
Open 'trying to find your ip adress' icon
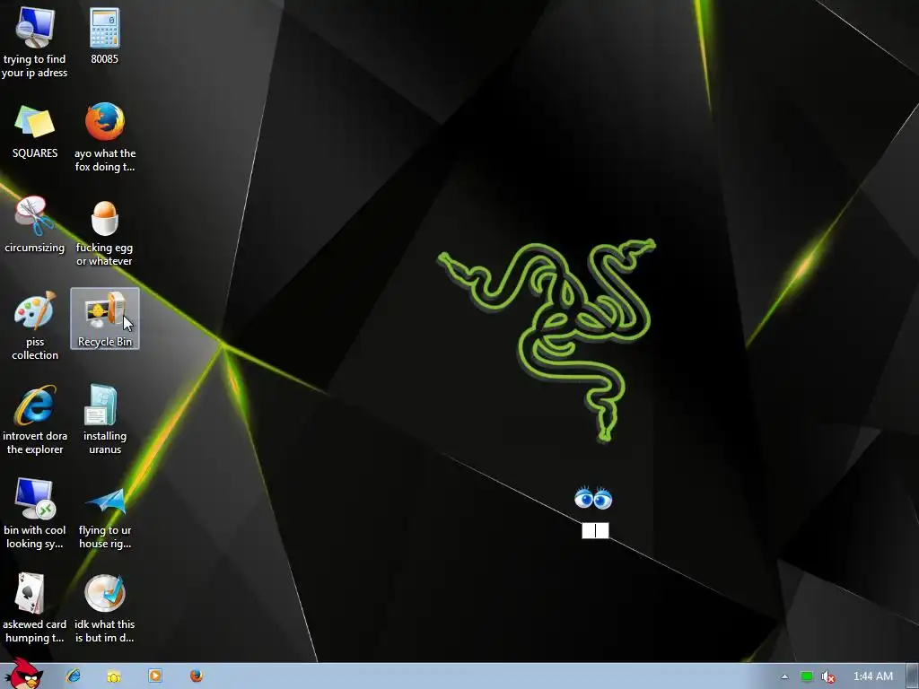coord(35,41)
